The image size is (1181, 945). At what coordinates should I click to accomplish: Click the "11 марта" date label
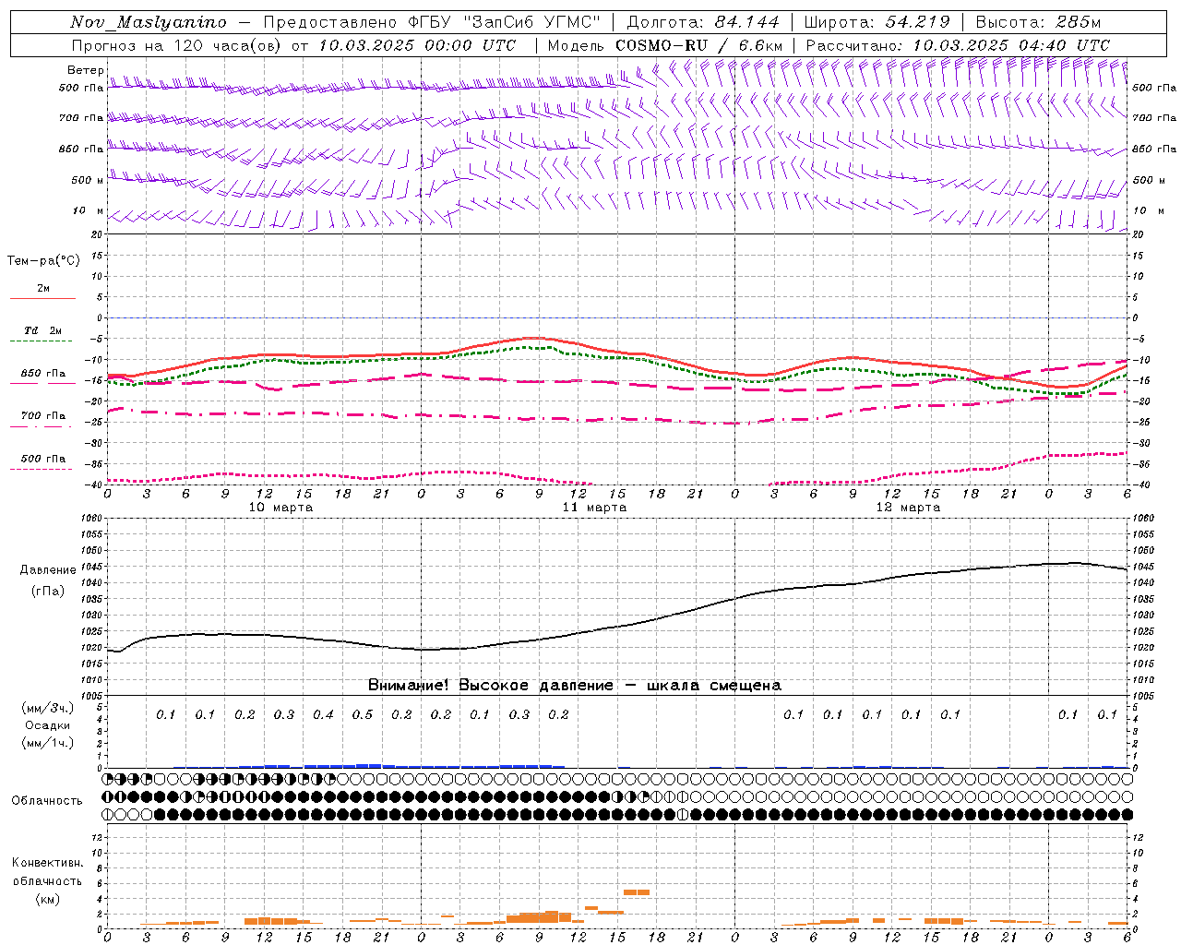click(x=594, y=508)
